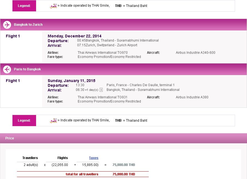Click the Airbus Industrie A380 aircraft text

coord(192,97)
